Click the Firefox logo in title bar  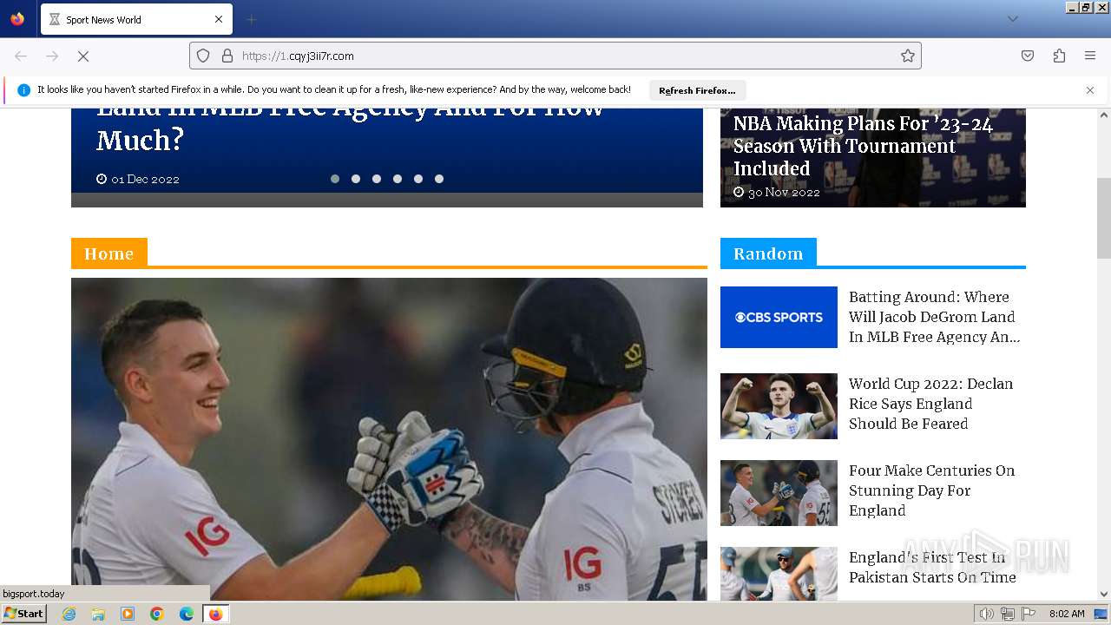pyautogui.click(x=17, y=19)
